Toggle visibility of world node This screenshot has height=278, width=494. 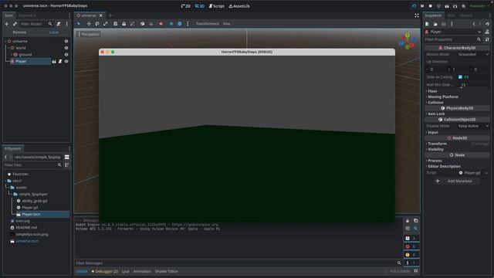(66, 48)
